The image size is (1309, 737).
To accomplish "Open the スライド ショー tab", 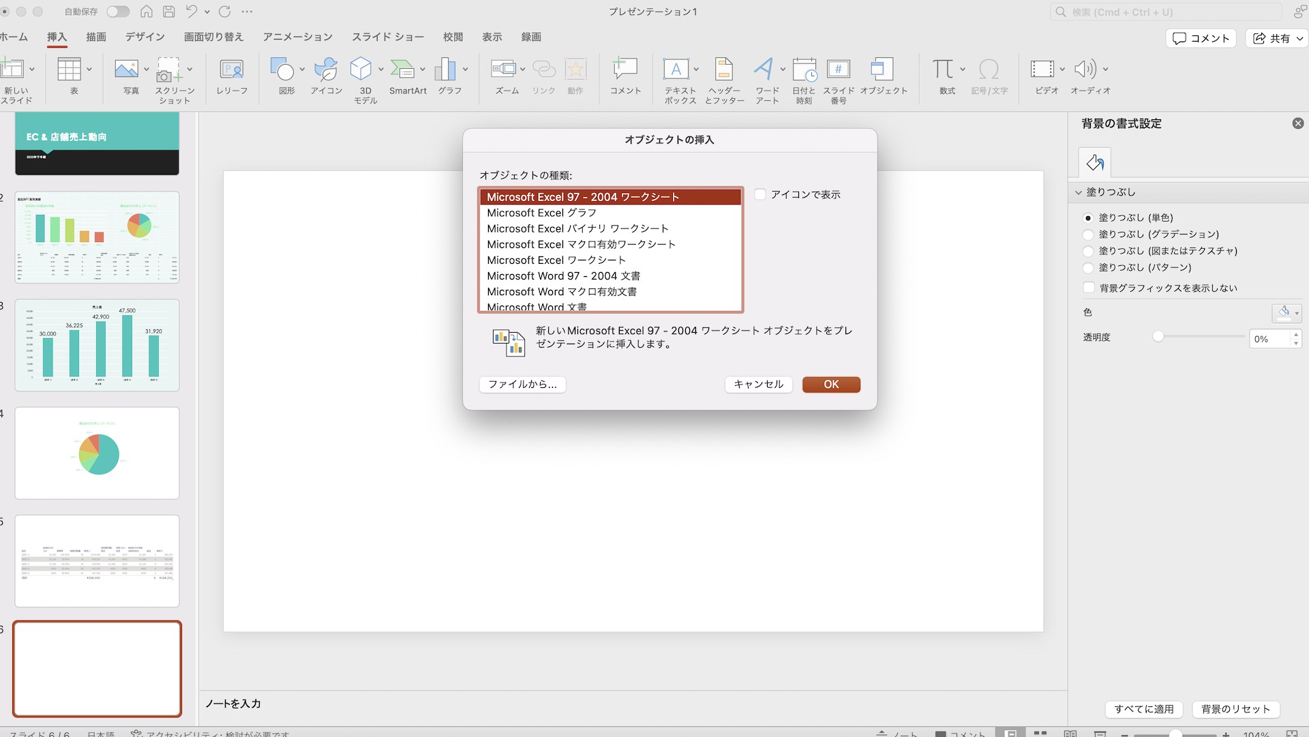I will (388, 37).
